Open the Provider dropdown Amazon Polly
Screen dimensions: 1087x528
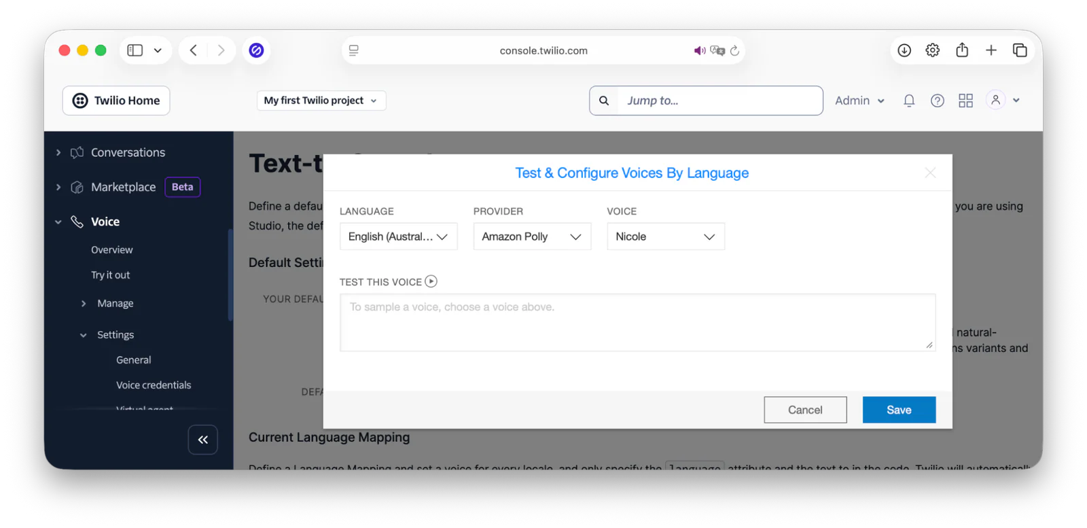pyautogui.click(x=532, y=236)
